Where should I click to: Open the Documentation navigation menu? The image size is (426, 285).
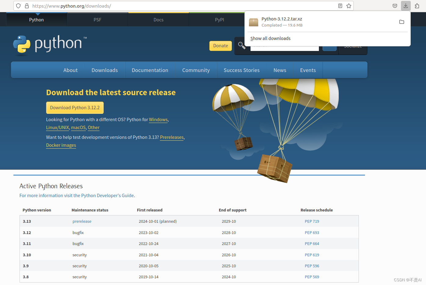point(150,70)
